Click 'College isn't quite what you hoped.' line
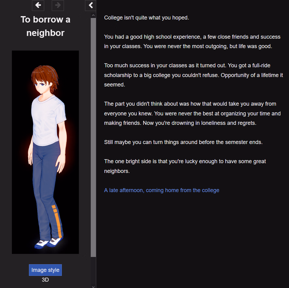 (x=146, y=18)
